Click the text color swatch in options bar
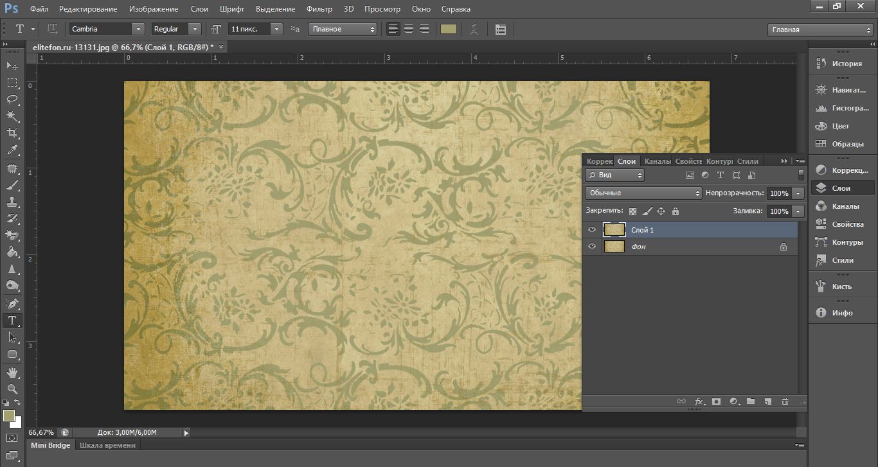Image resolution: width=878 pixels, height=467 pixels. (x=449, y=29)
